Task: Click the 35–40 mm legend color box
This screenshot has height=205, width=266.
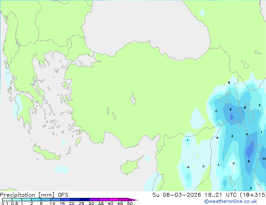Action: (x=104, y=200)
